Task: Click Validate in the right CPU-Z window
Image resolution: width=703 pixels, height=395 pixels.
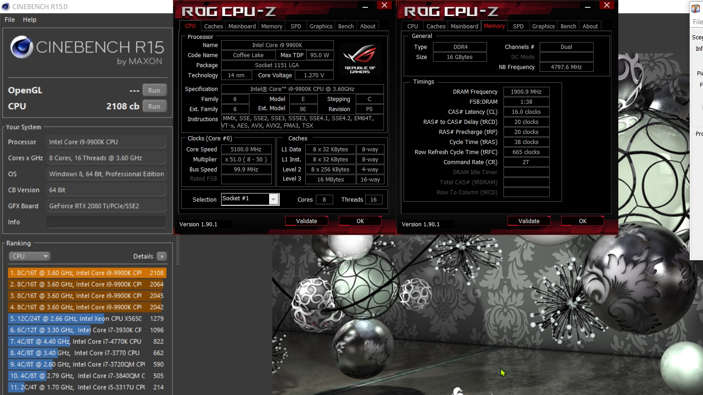Action: pos(529,221)
